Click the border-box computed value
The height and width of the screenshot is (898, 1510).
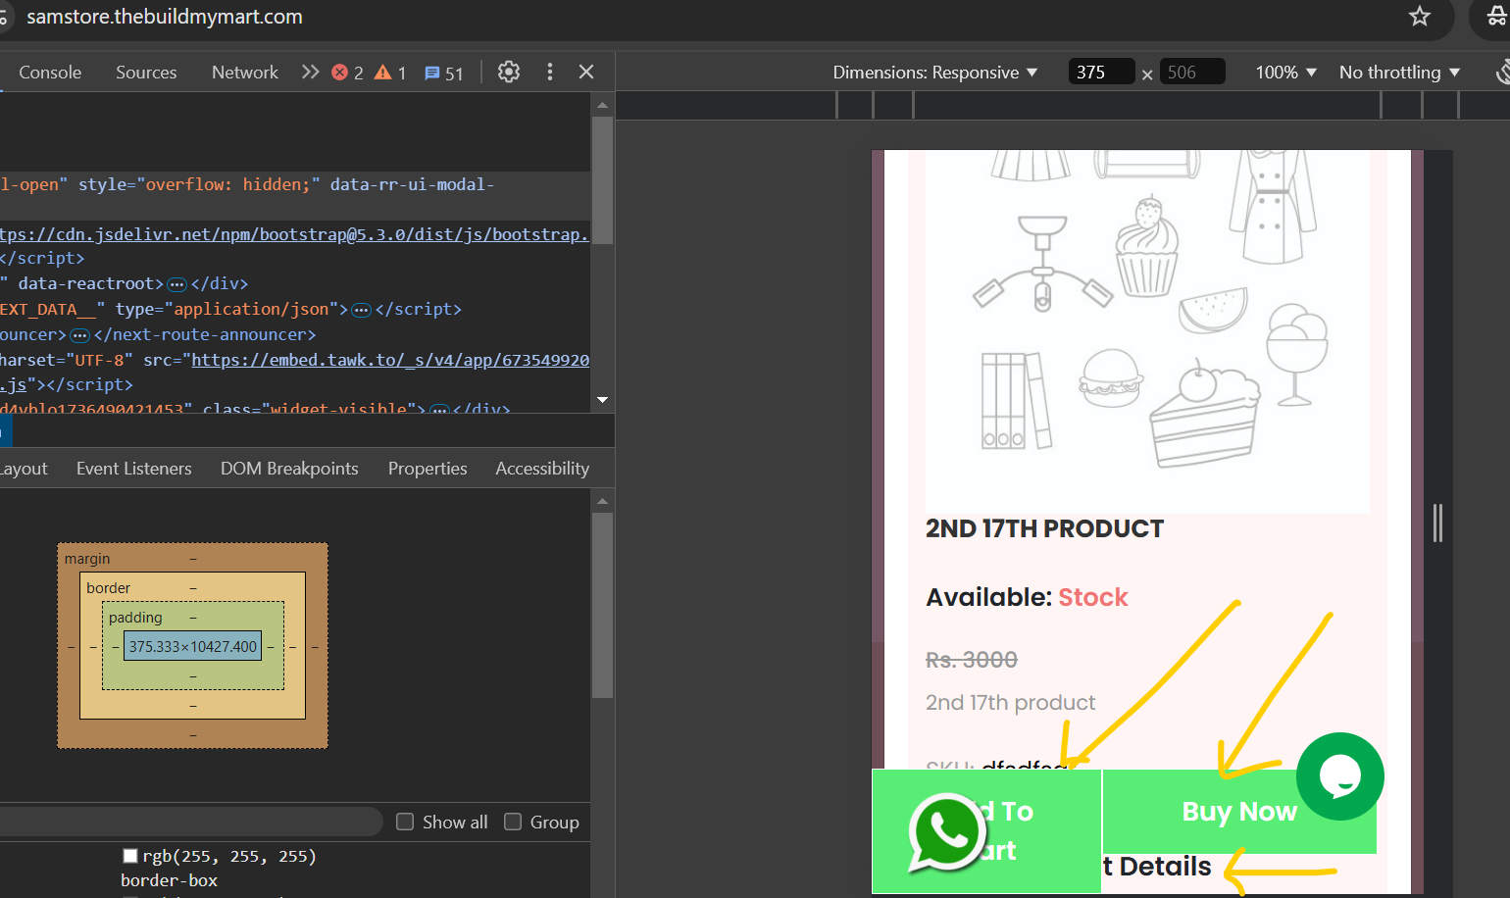pyautogui.click(x=169, y=880)
